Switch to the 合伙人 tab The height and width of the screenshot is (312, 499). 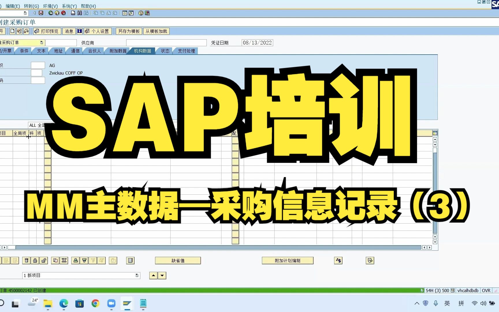click(94, 51)
